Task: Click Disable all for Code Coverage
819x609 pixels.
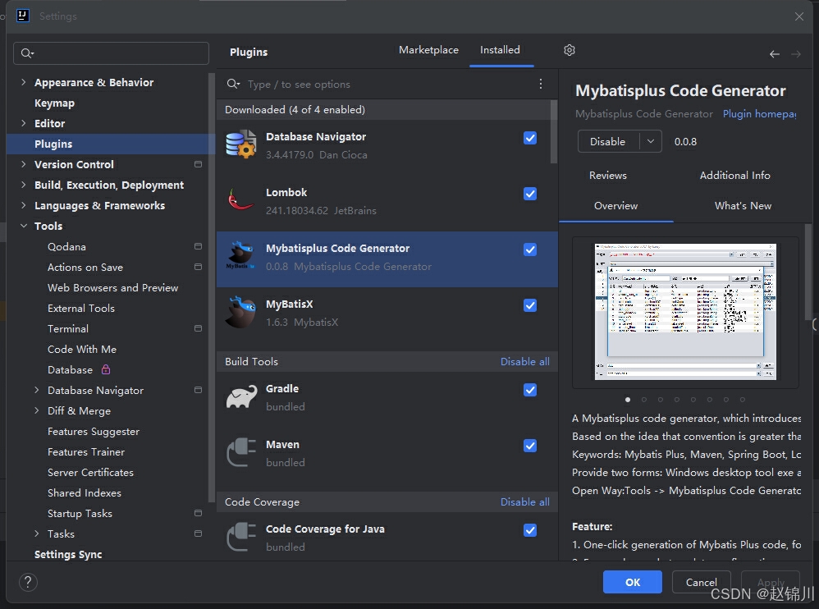Action: [524, 502]
